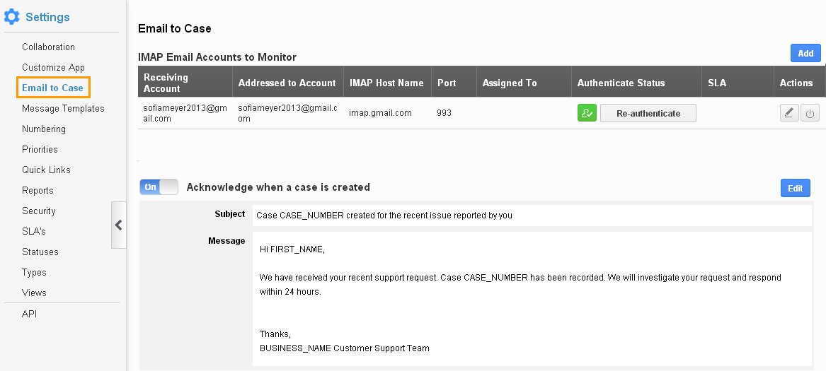Open the Priorities settings page
This screenshot has width=826, height=371.
(40, 149)
